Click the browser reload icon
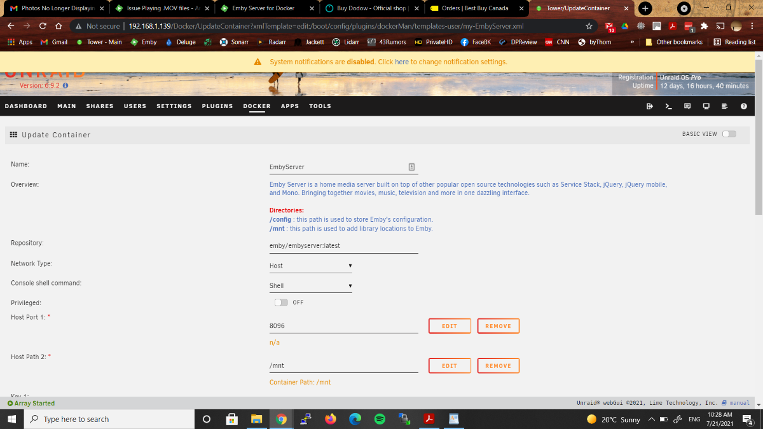This screenshot has width=763, height=429. 43,26
